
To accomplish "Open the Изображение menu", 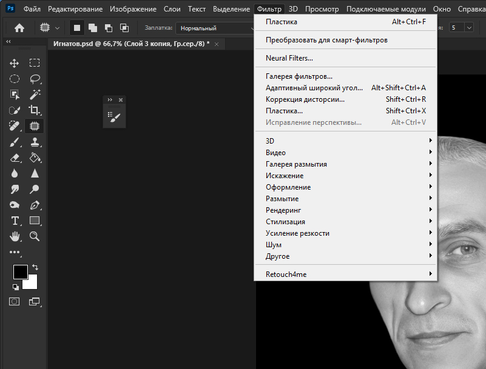I will click(133, 9).
